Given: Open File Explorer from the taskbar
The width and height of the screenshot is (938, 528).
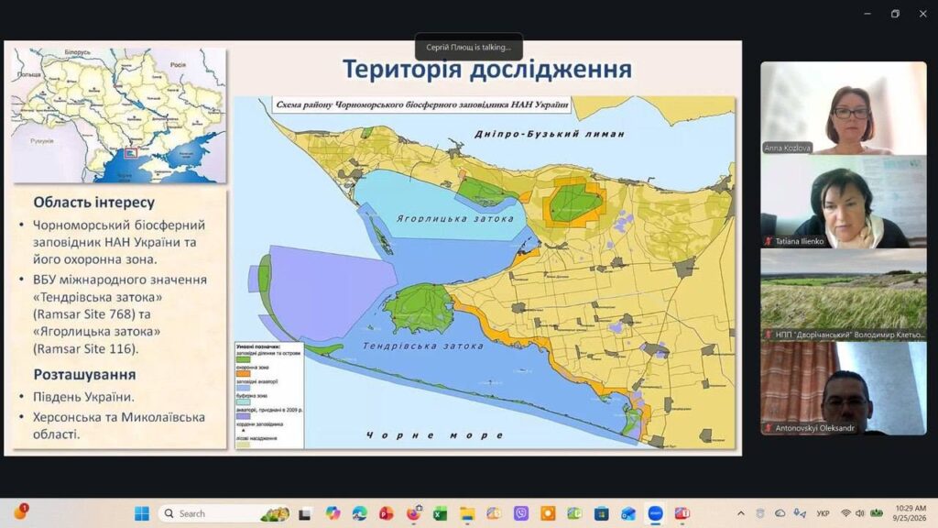Looking at the screenshot, I should tap(467, 513).
